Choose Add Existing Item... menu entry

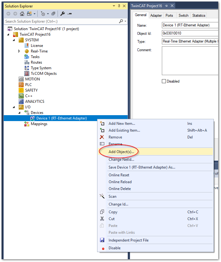click(x=156, y=130)
